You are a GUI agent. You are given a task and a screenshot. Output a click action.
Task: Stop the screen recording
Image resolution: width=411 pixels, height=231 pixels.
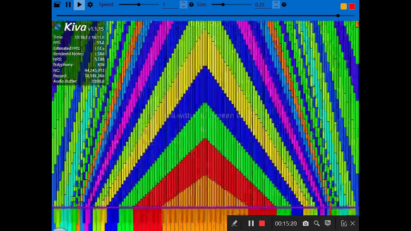[x=262, y=224]
